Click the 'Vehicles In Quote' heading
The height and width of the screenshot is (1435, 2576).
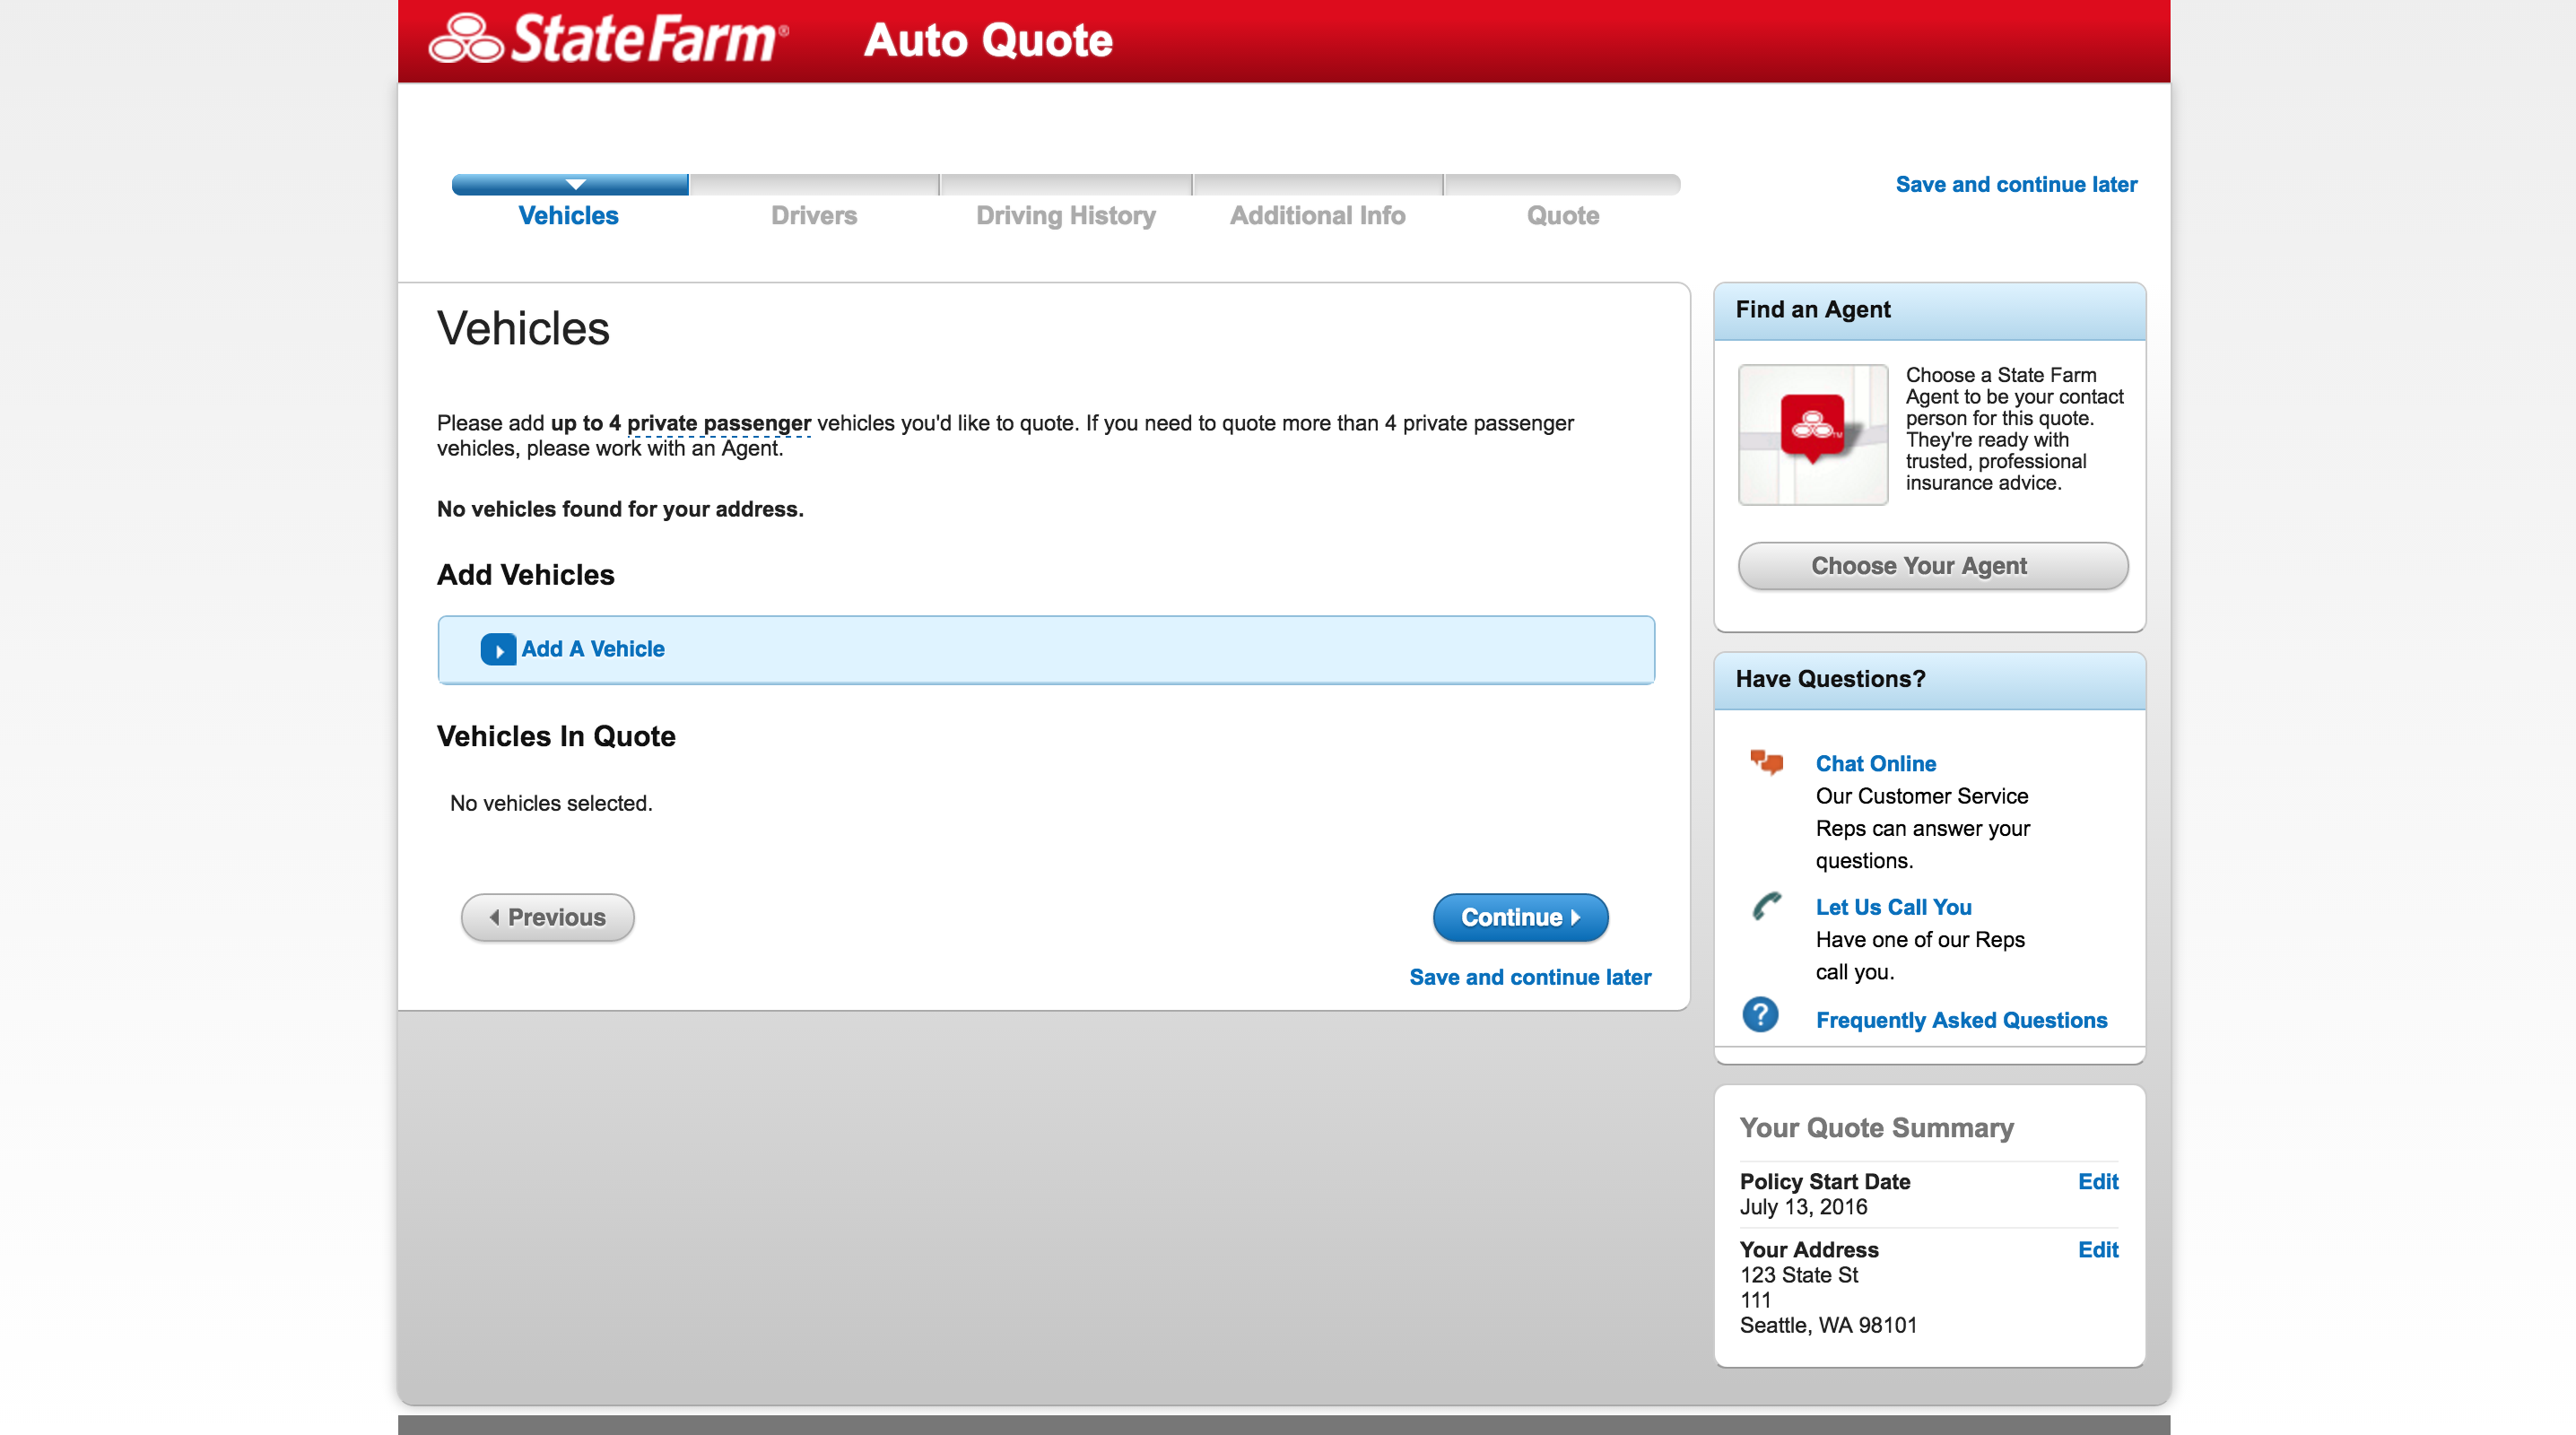pyautogui.click(x=556, y=736)
